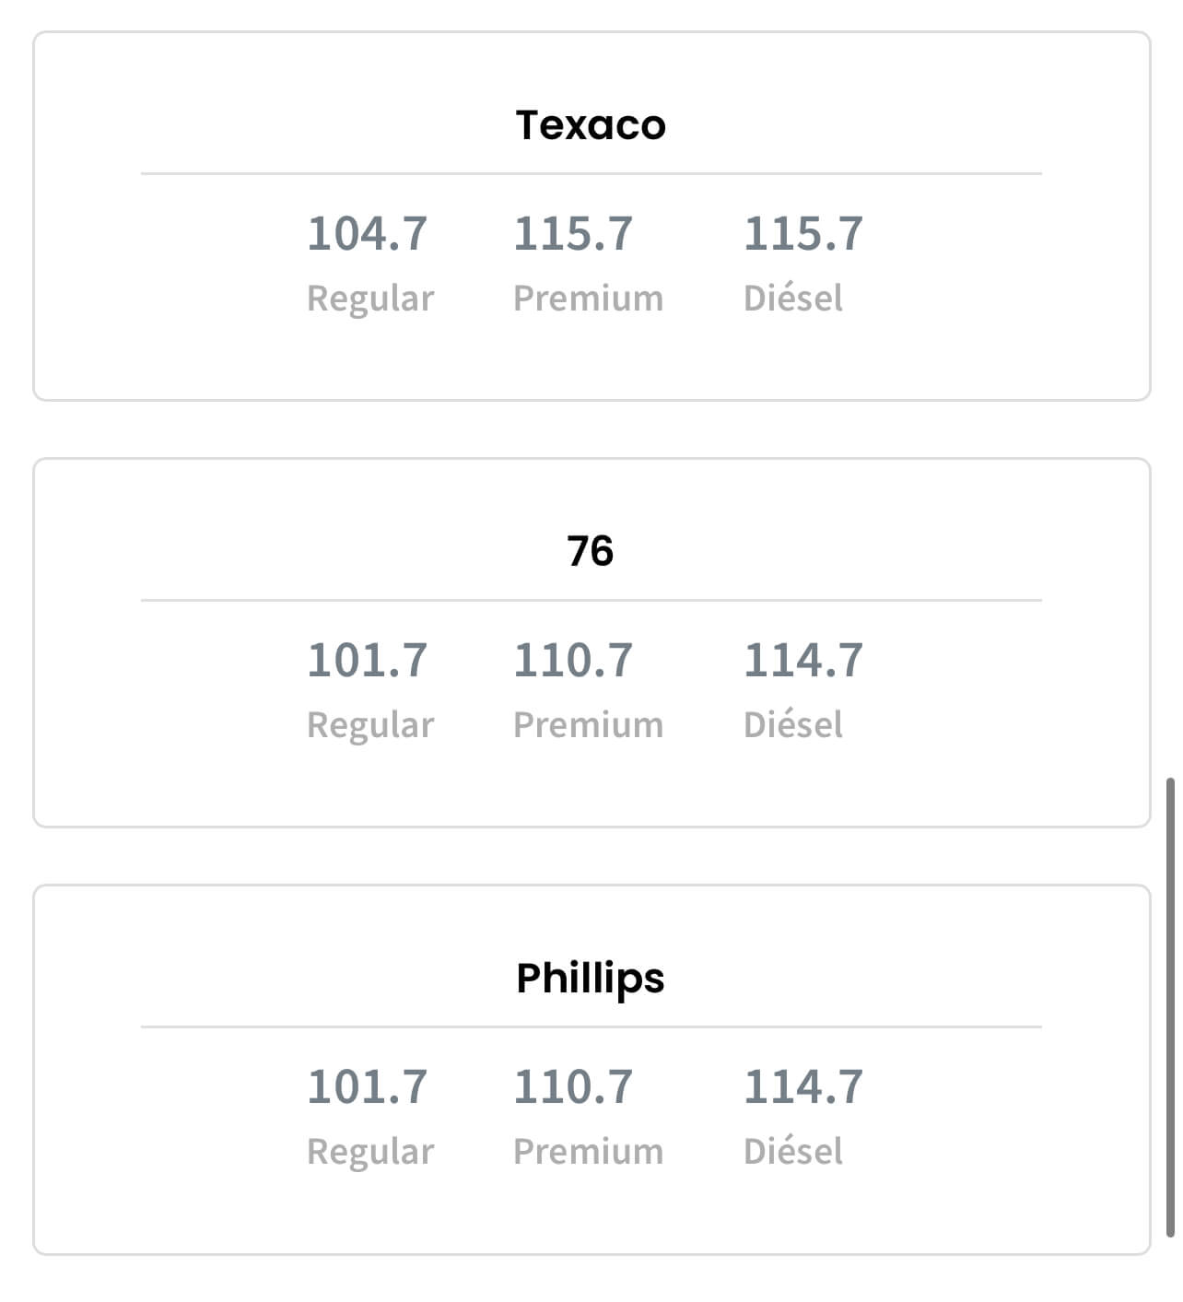Click the vertical scrollbar thumb
The image size is (1183, 1302).
point(1170,1006)
